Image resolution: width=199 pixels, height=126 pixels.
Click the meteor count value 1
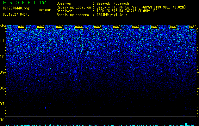45,14
